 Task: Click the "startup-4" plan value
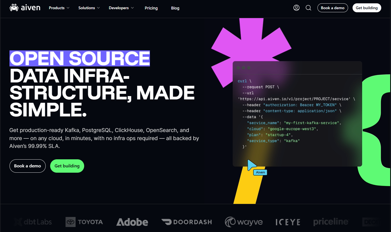click(x=279, y=135)
